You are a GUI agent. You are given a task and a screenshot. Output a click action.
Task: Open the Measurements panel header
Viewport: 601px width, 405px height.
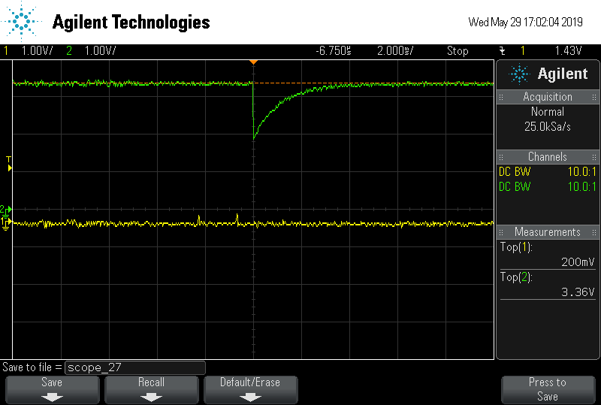pos(548,232)
